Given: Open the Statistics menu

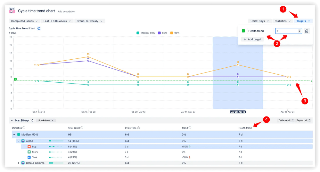Looking at the screenshot, I should click(x=282, y=21).
